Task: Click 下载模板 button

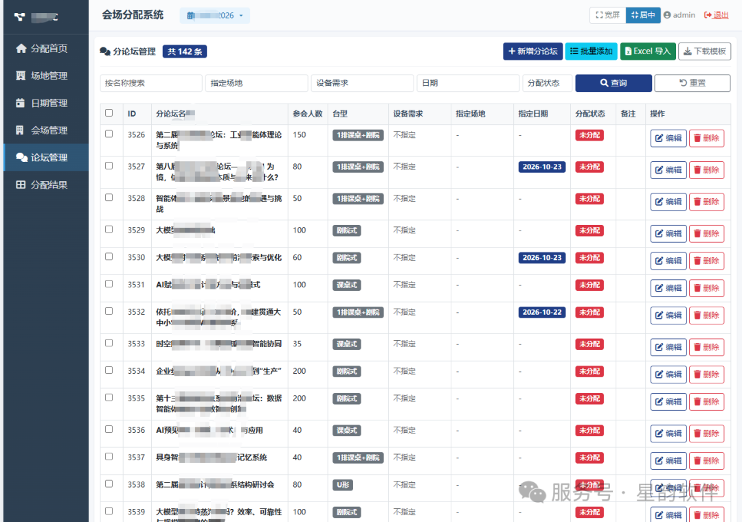Action: click(705, 51)
